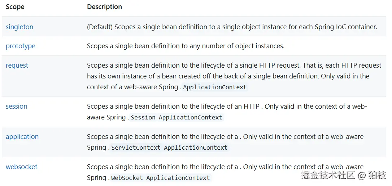The image size is (392, 186).
Task: Click the Description column header
Action: click(105, 7)
